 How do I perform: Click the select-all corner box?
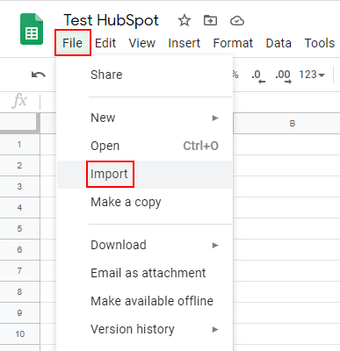pos(19,123)
